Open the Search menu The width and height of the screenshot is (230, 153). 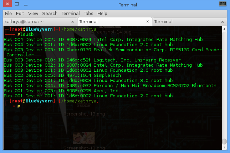[x=50, y=13]
